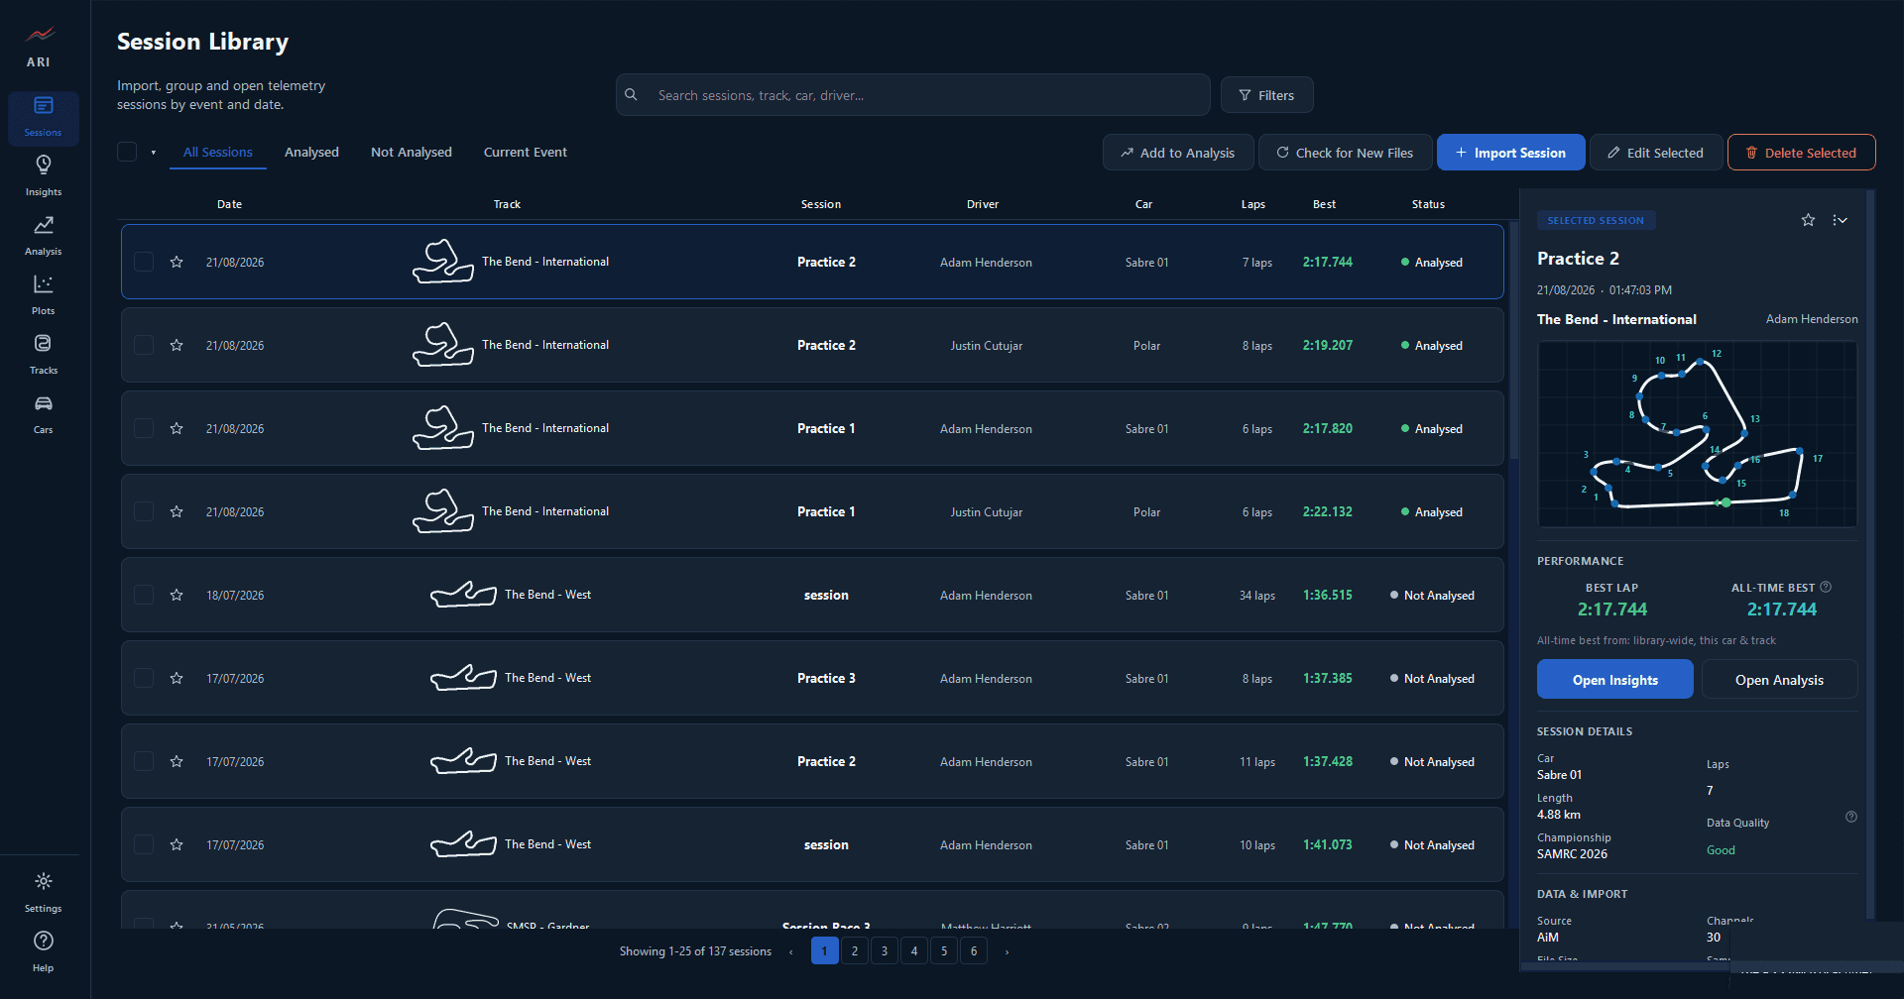Image resolution: width=1904 pixels, height=999 pixels.
Task: Star the 1:41.073 session row
Action: point(177,844)
